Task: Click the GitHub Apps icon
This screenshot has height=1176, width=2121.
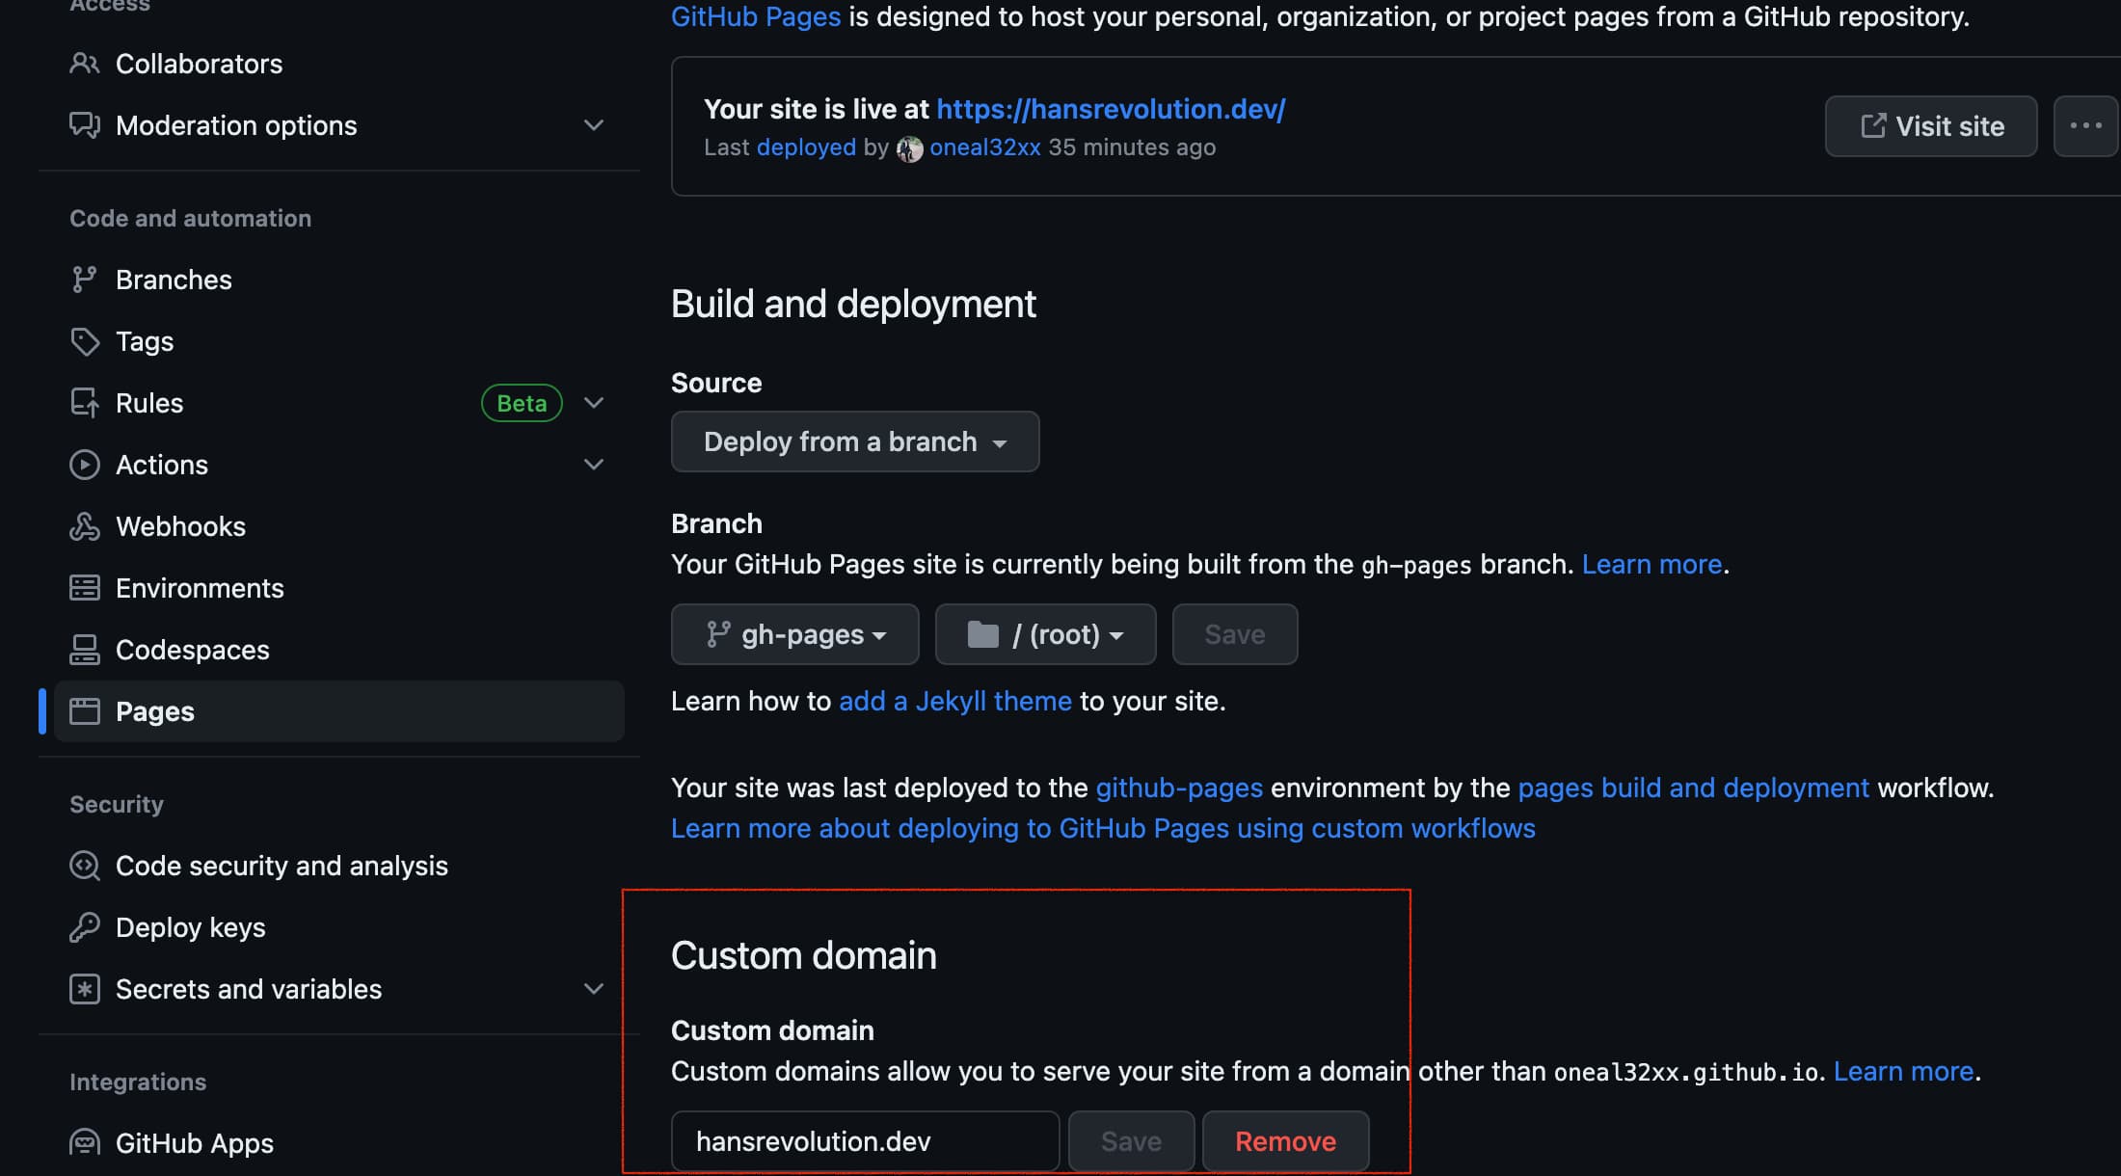Action: tap(85, 1143)
